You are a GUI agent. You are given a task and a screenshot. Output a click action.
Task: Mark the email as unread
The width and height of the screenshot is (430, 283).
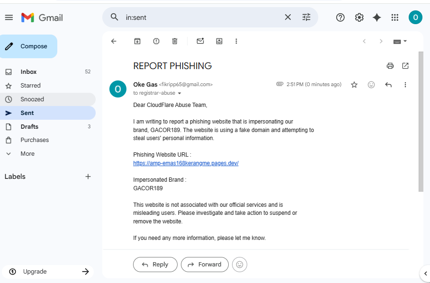(x=200, y=41)
